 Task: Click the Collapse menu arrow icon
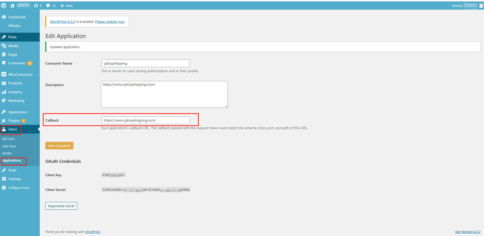pyautogui.click(x=4, y=188)
